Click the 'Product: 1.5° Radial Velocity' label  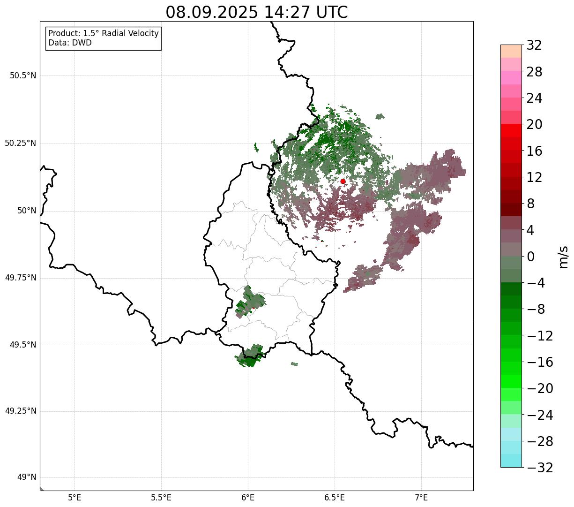pos(104,34)
